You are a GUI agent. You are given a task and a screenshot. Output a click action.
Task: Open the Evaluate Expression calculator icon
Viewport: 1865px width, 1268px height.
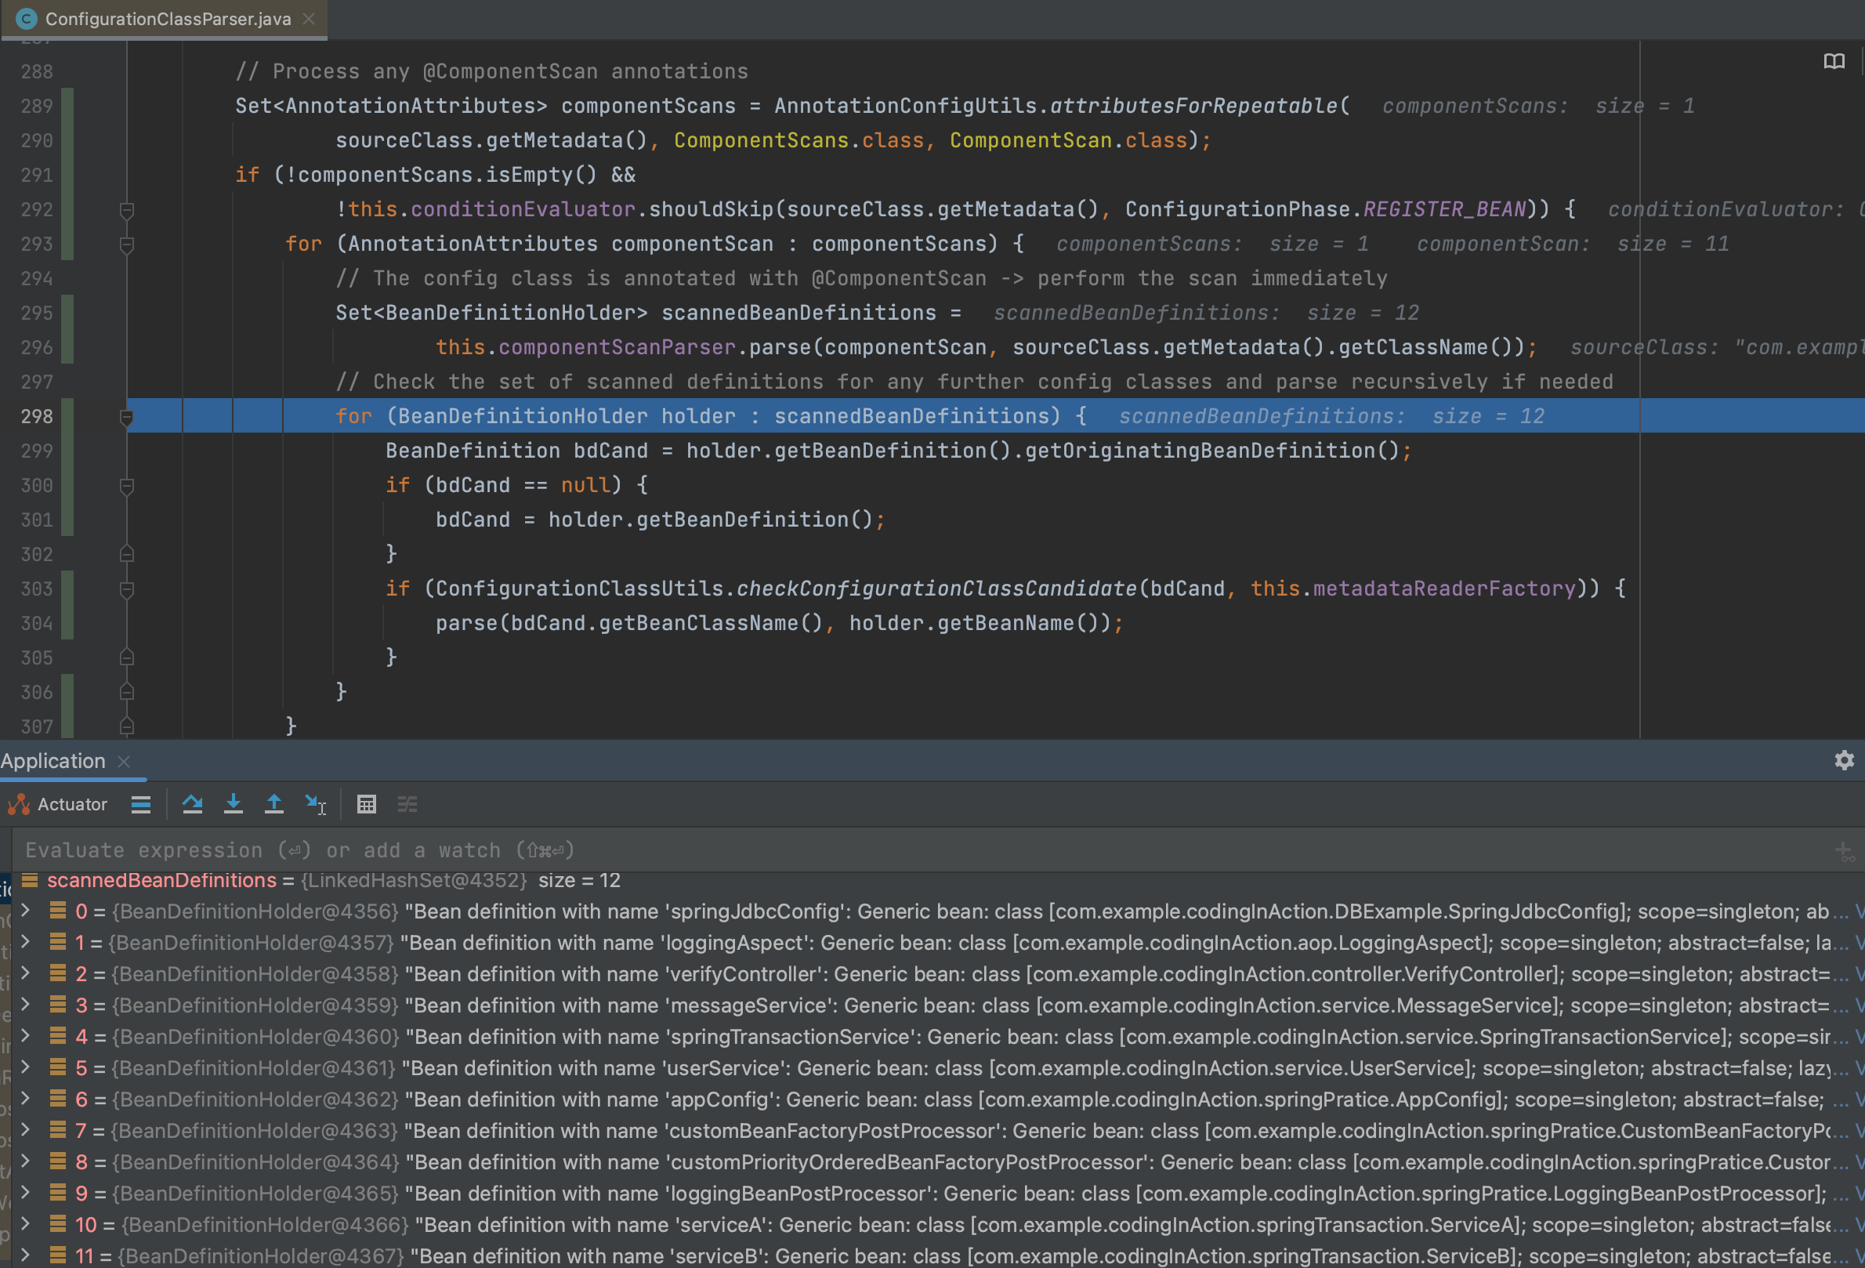click(366, 804)
